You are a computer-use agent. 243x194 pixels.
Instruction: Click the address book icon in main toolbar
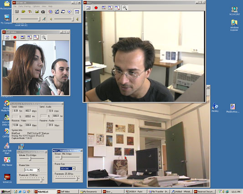(x=17, y=11)
